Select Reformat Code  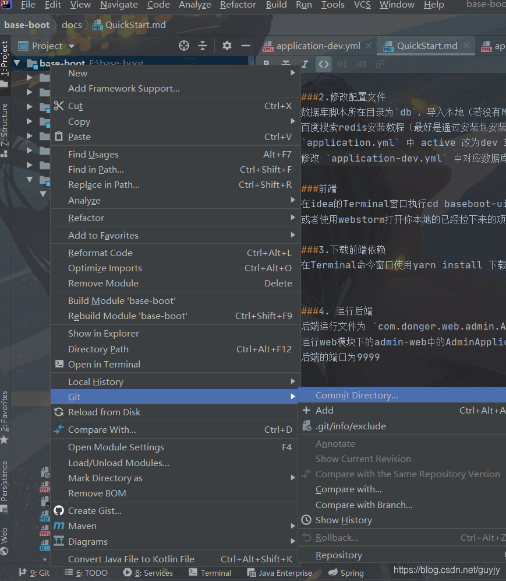175,253
